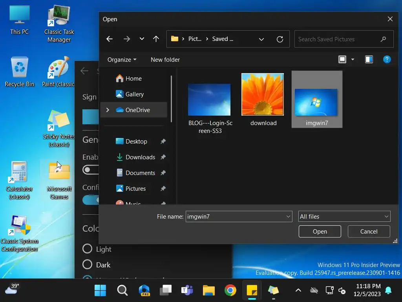Screen dimensions: 402x302
Task: Toggle the Confi switch in settings window
Action: [91, 200]
